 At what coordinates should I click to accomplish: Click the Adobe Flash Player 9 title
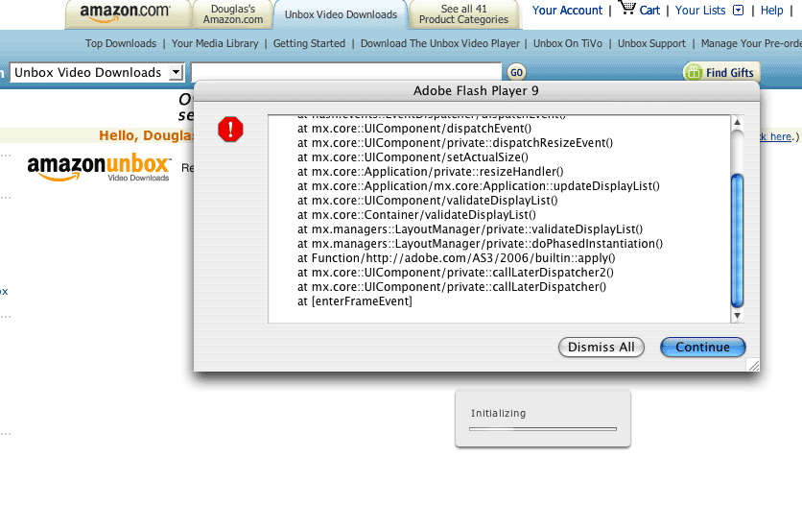click(476, 90)
